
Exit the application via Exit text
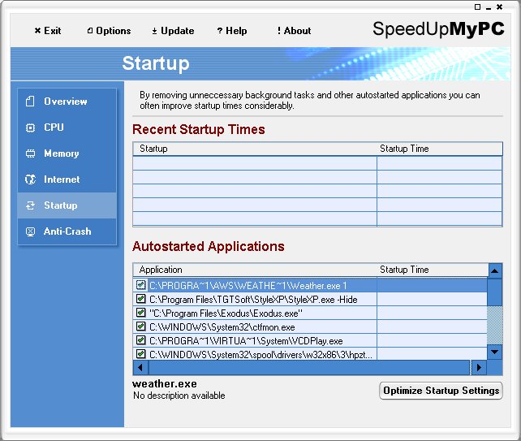pyautogui.click(x=53, y=31)
